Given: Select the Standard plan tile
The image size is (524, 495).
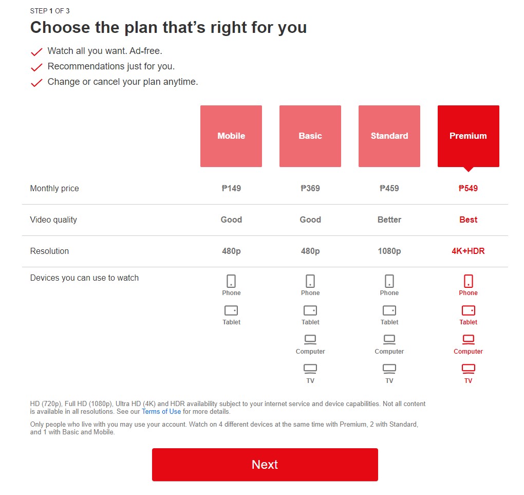Looking at the screenshot, I should pos(389,136).
